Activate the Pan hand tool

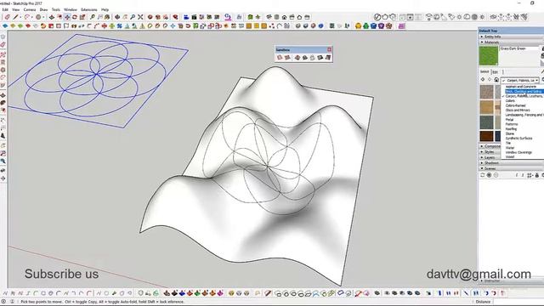click(x=125, y=17)
